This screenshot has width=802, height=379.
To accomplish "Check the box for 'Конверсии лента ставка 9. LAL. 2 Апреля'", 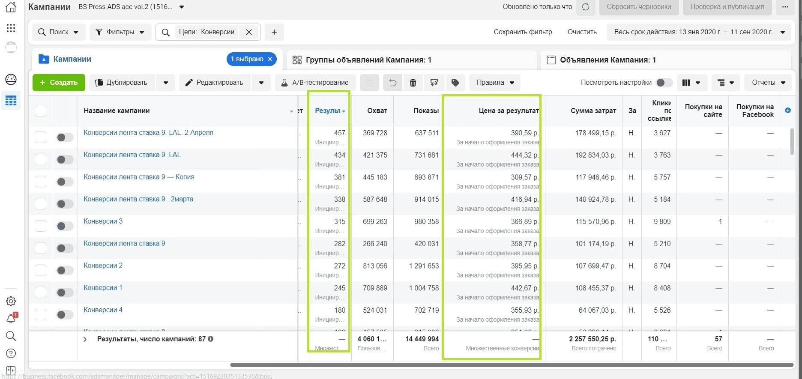I will tap(40, 137).
